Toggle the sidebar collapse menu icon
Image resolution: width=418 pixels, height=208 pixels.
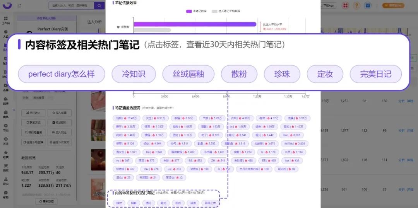pyautogui.click(x=19, y=5)
